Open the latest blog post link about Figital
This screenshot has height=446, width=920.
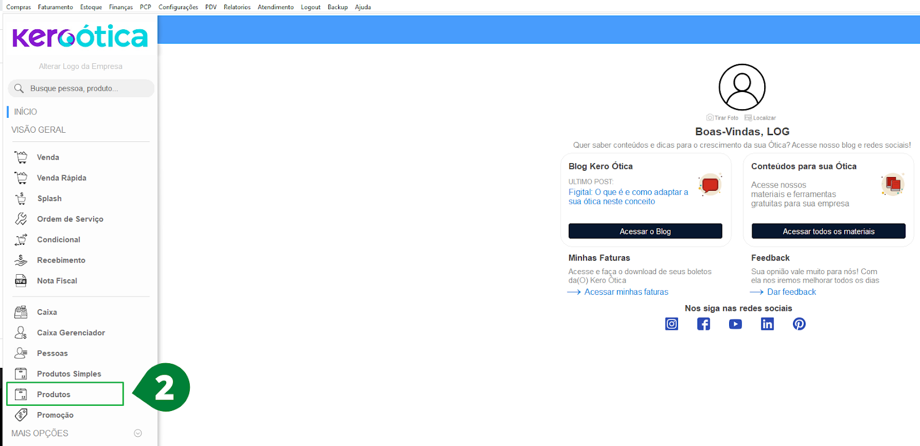pos(628,197)
